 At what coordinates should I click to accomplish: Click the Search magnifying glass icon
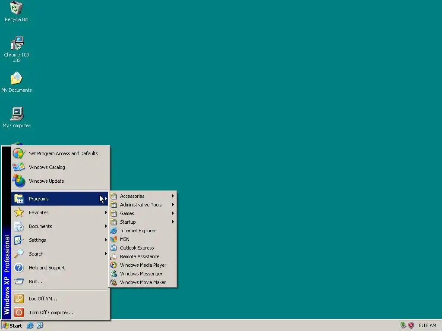(19, 254)
